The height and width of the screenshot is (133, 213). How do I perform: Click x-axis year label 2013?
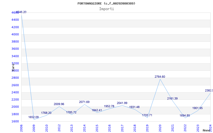point(72,128)
